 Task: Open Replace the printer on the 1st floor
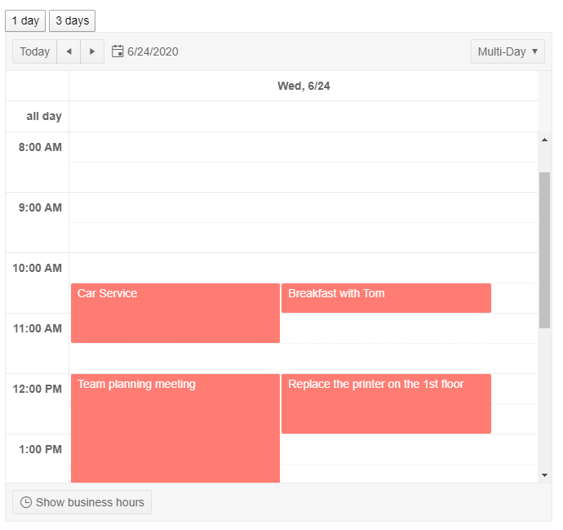click(386, 405)
